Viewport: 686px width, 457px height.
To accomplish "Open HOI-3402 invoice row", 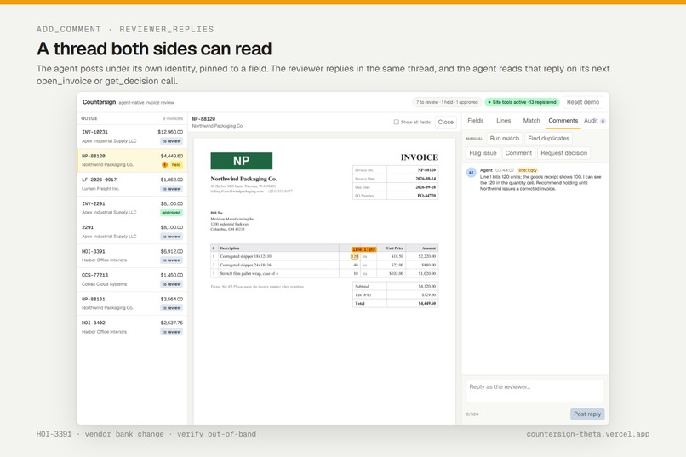I will 132,327.
